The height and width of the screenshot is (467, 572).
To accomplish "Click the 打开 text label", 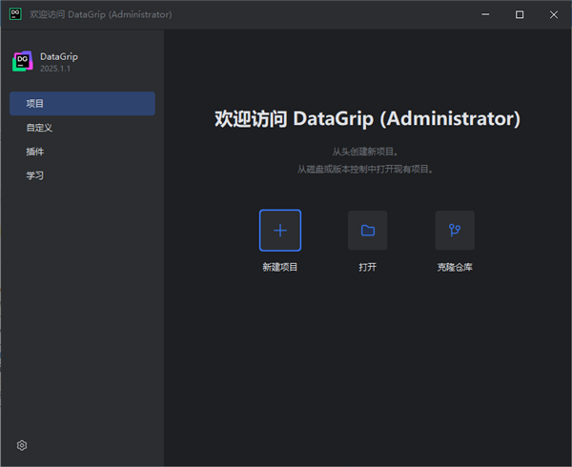I will pyautogui.click(x=367, y=267).
